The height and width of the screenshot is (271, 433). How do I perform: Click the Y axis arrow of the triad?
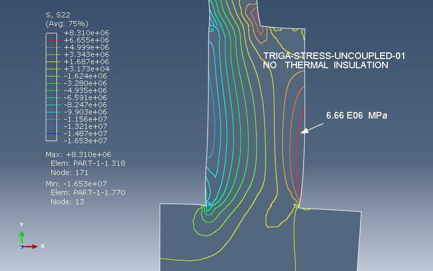point(22,235)
